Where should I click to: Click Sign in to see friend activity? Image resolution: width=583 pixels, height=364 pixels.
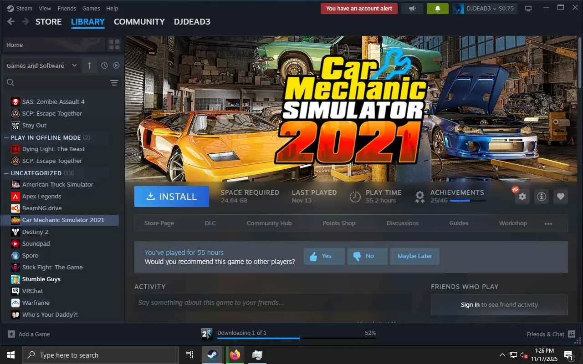470,305
